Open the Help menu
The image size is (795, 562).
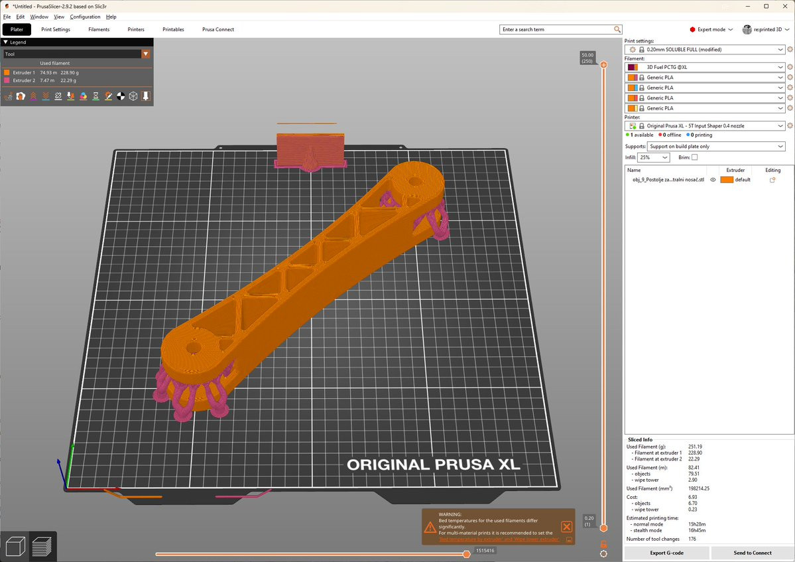pyautogui.click(x=111, y=17)
